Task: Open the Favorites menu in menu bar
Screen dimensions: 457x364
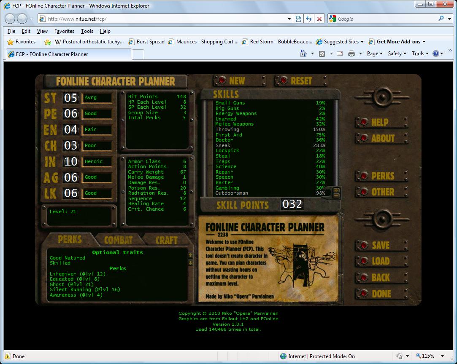Action: pyautogui.click(x=64, y=31)
